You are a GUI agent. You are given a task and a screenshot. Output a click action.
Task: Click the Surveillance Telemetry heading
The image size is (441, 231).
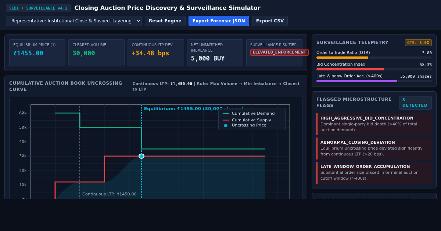352,43
